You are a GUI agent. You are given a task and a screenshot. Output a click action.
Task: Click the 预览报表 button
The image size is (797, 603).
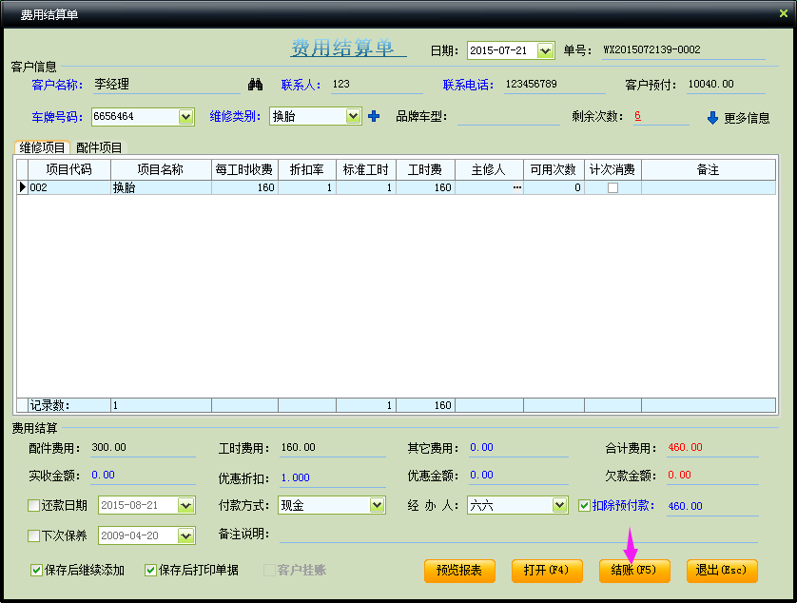tap(459, 571)
